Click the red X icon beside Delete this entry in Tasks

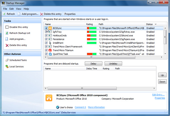tap(7, 45)
